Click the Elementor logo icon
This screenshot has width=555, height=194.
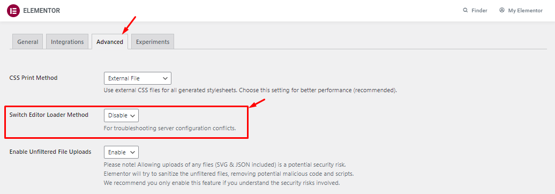(x=13, y=11)
